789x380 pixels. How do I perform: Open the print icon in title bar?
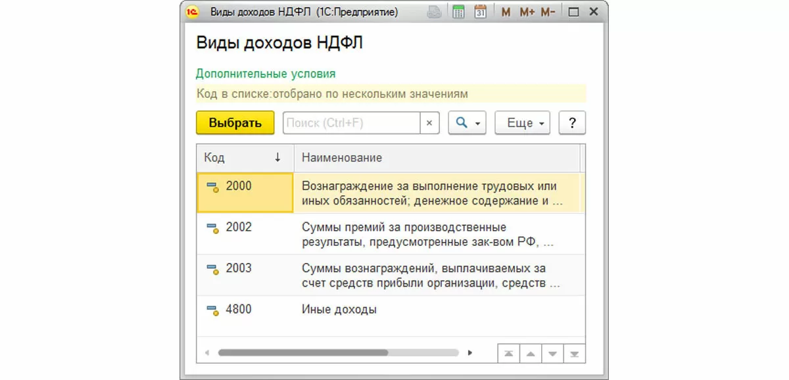click(x=435, y=12)
